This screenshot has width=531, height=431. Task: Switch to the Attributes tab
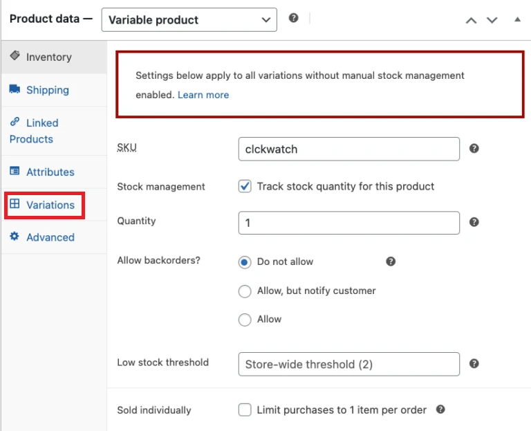point(50,172)
